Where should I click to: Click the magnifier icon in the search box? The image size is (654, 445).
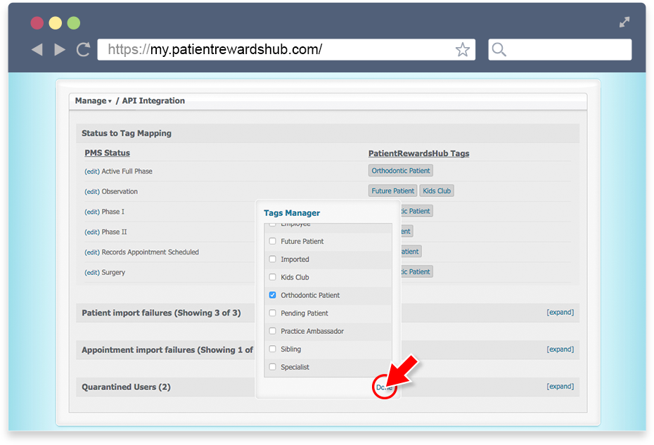coord(499,50)
